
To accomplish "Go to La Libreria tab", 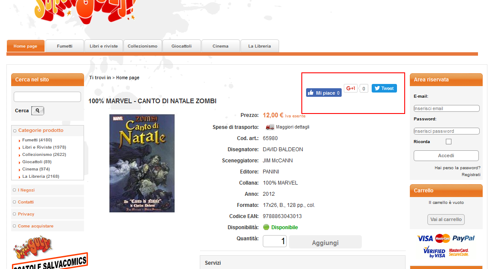I will tap(260, 46).
